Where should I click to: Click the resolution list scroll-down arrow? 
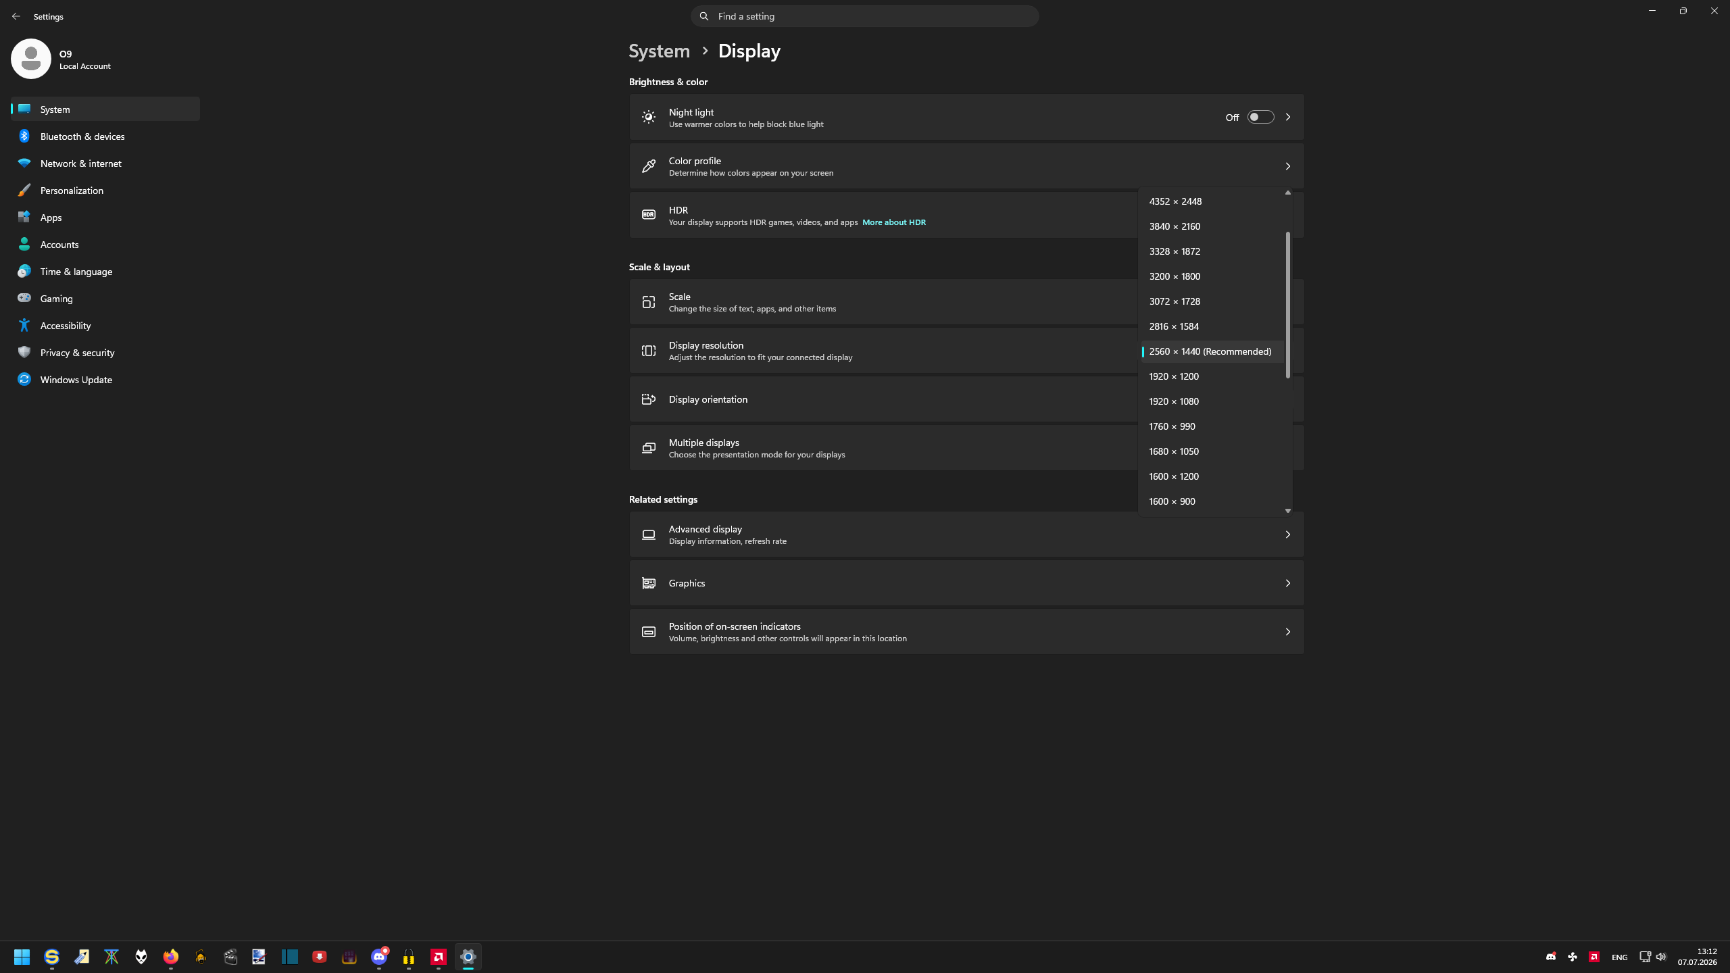tap(1288, 511)
